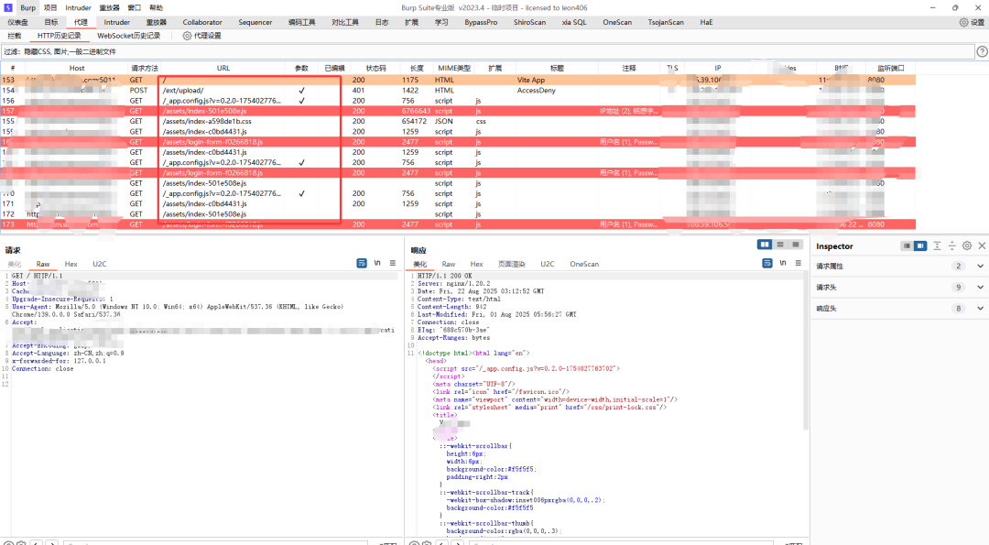Switch to 目标 target tab
Screen dimensions: 989x545
(x=51, y=22)
